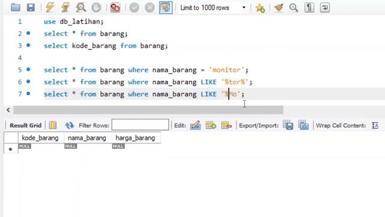Image resolution: width=385 pixels, height=217 pixels.
Task: Stop the running query
Action: 96,8
